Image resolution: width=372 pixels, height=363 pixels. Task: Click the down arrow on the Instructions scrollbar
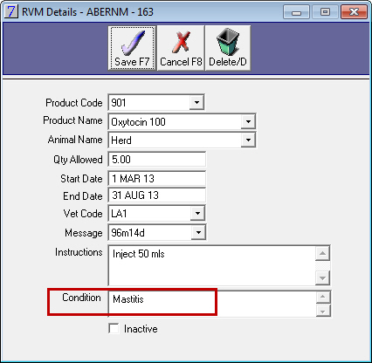[322, 278]
